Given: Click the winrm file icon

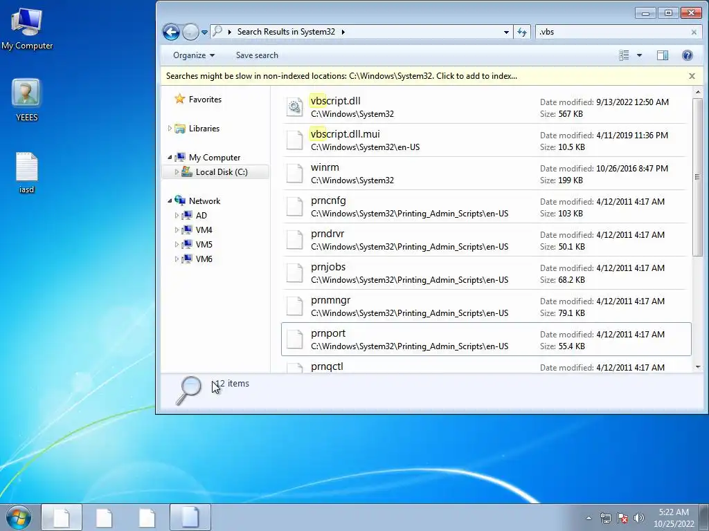Looking at the screenshot, I should click(x=295, y=174).
